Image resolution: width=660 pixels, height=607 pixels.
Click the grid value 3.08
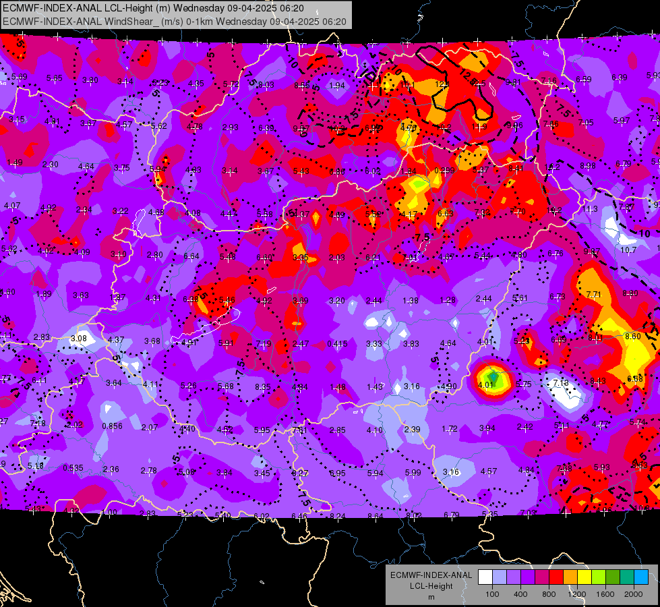click(79, 339)
